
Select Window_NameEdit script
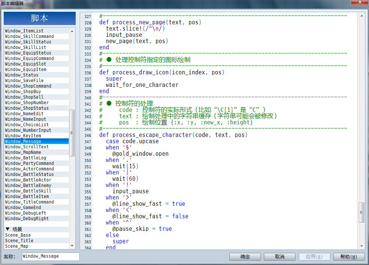[37, 114]
